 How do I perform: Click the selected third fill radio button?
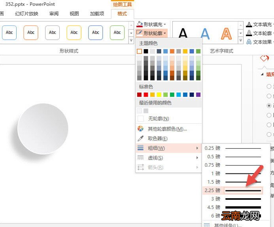coord(269,106)
